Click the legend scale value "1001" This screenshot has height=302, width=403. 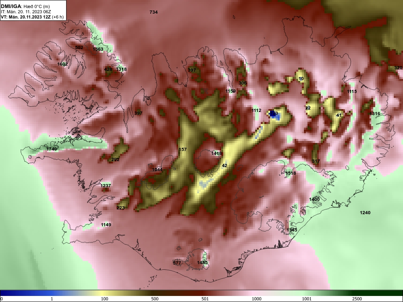307,299
